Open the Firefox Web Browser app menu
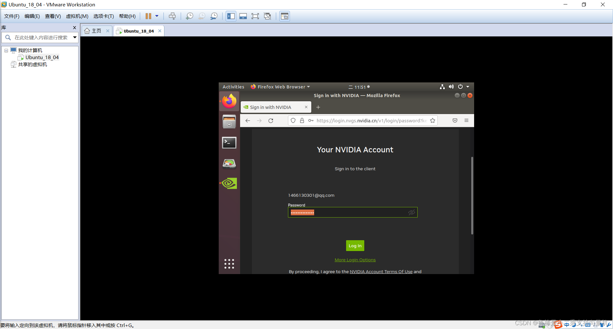Image resolution: width=613 pixels, height=329 pixels. tap(280, 87)
